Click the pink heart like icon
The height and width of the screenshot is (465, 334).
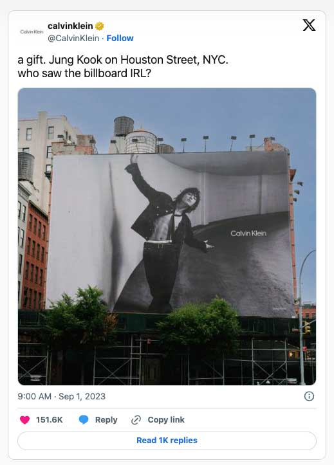coord(24,419)
